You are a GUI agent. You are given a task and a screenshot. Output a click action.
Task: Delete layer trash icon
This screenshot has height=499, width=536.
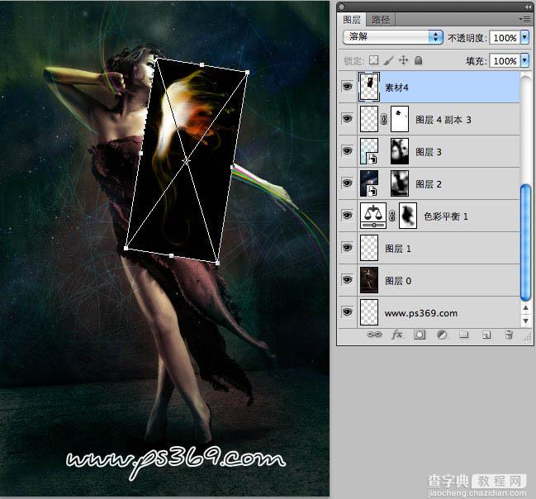[509, 335]
